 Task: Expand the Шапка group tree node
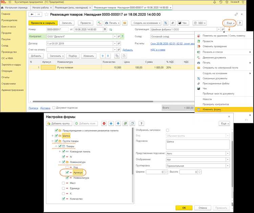52,135
